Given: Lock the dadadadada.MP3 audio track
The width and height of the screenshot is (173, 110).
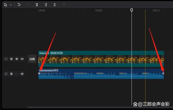Looking at the screenshot, I should (x=11, y=74).
